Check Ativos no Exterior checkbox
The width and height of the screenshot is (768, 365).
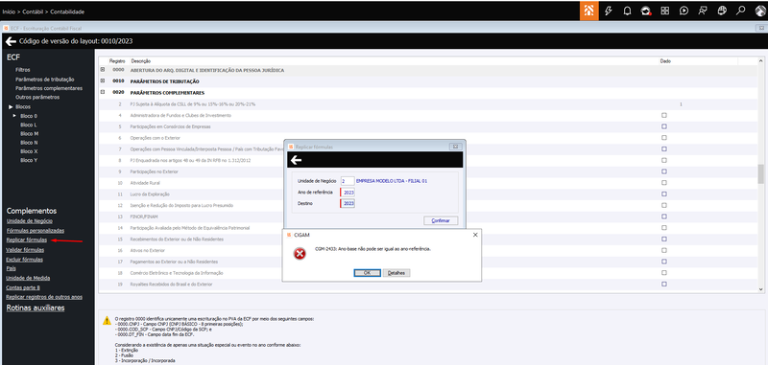(664, 250)
